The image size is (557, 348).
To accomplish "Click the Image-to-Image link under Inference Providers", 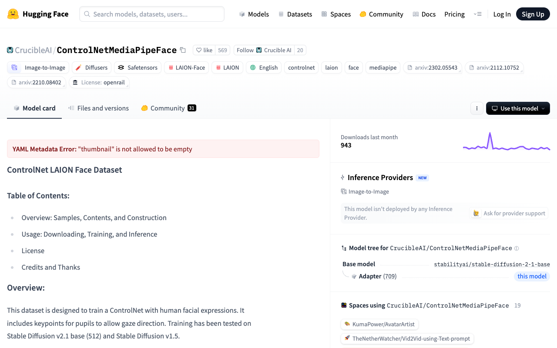I will click(x=365, y=191).
